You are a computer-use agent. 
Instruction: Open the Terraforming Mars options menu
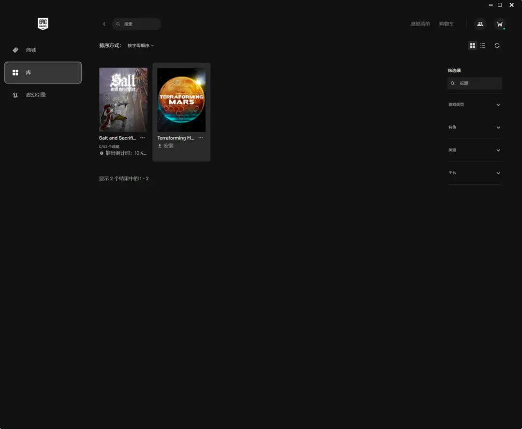201,138
